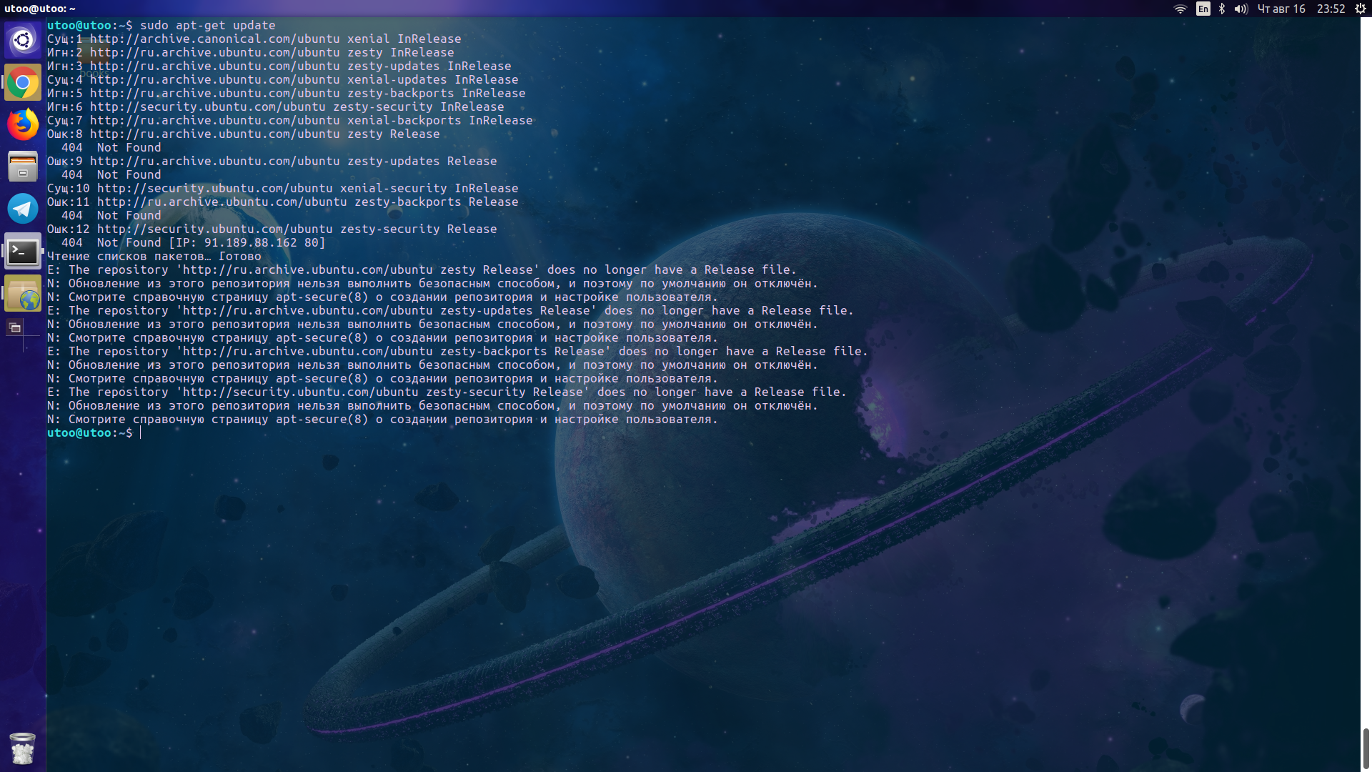
Task: Open the Ubuntu Dash search launcher
Action: click(23, 40)
